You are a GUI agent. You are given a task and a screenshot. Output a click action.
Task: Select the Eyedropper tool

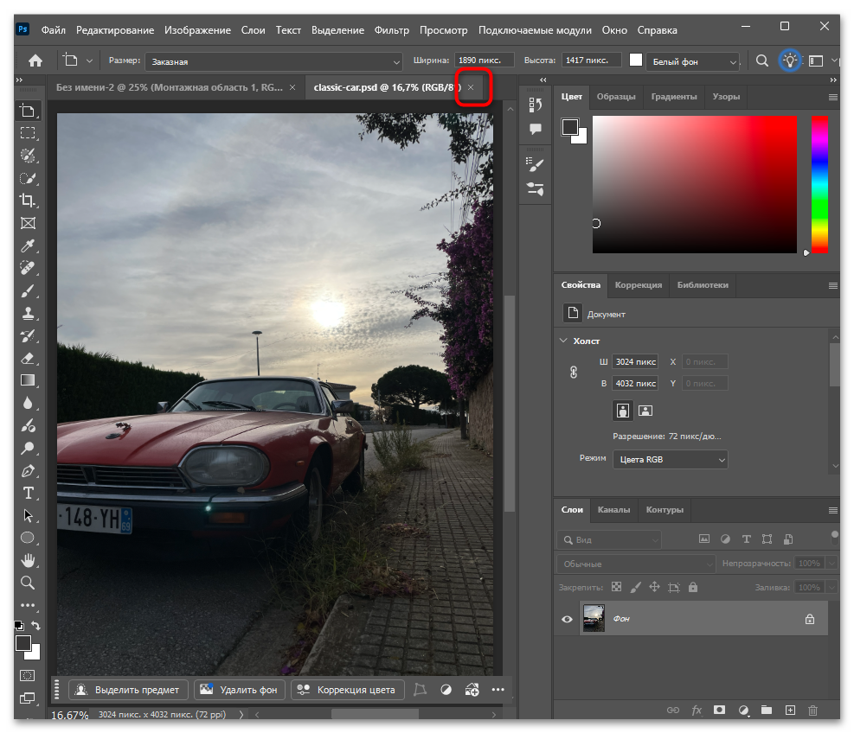point(28,246)
